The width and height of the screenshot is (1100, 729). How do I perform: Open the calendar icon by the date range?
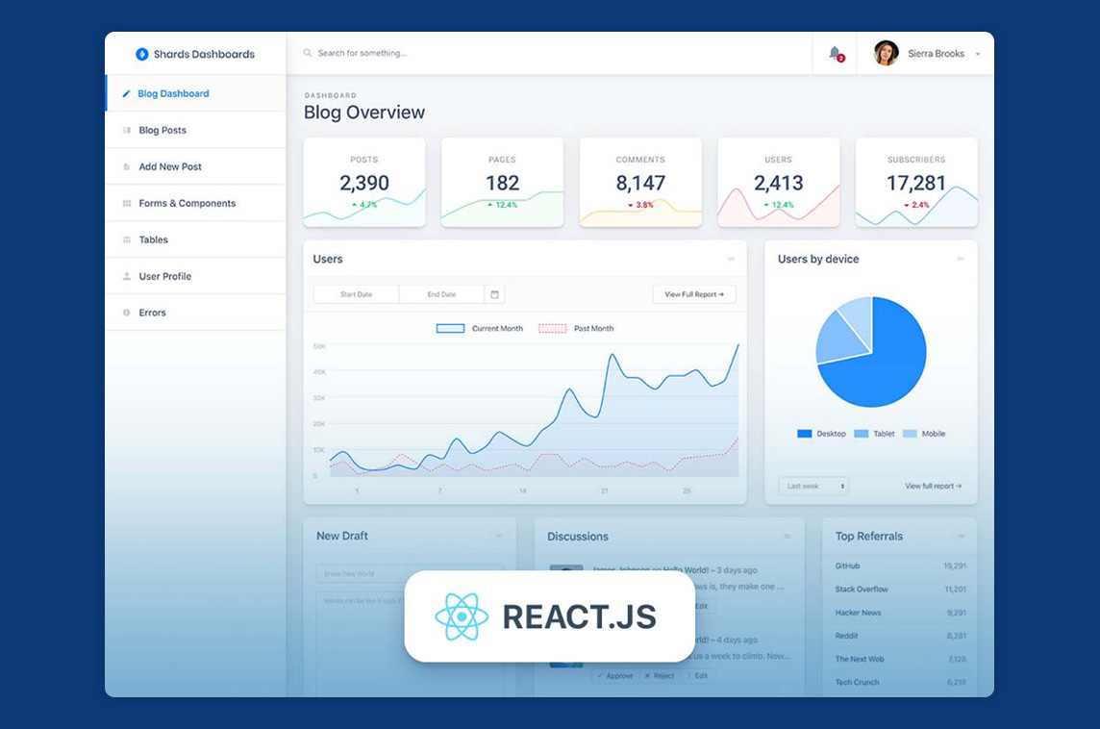pyautogui.click(x=494, y=294)
